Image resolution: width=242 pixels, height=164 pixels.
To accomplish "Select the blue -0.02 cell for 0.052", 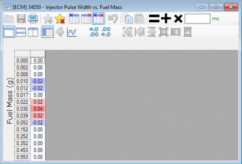I will point(38,122).
